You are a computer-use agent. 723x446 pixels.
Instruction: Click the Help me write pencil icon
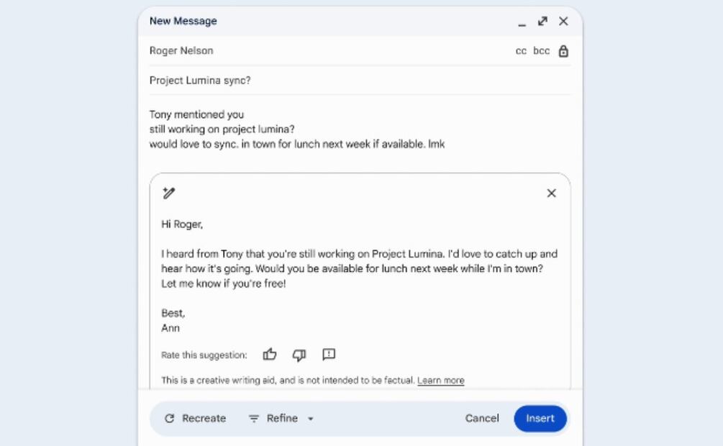pyautogui.click(x=169, y=193)
